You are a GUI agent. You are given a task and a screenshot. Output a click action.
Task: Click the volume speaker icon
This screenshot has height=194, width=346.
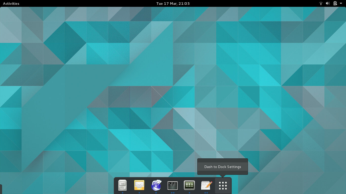[x=328, y=4]
